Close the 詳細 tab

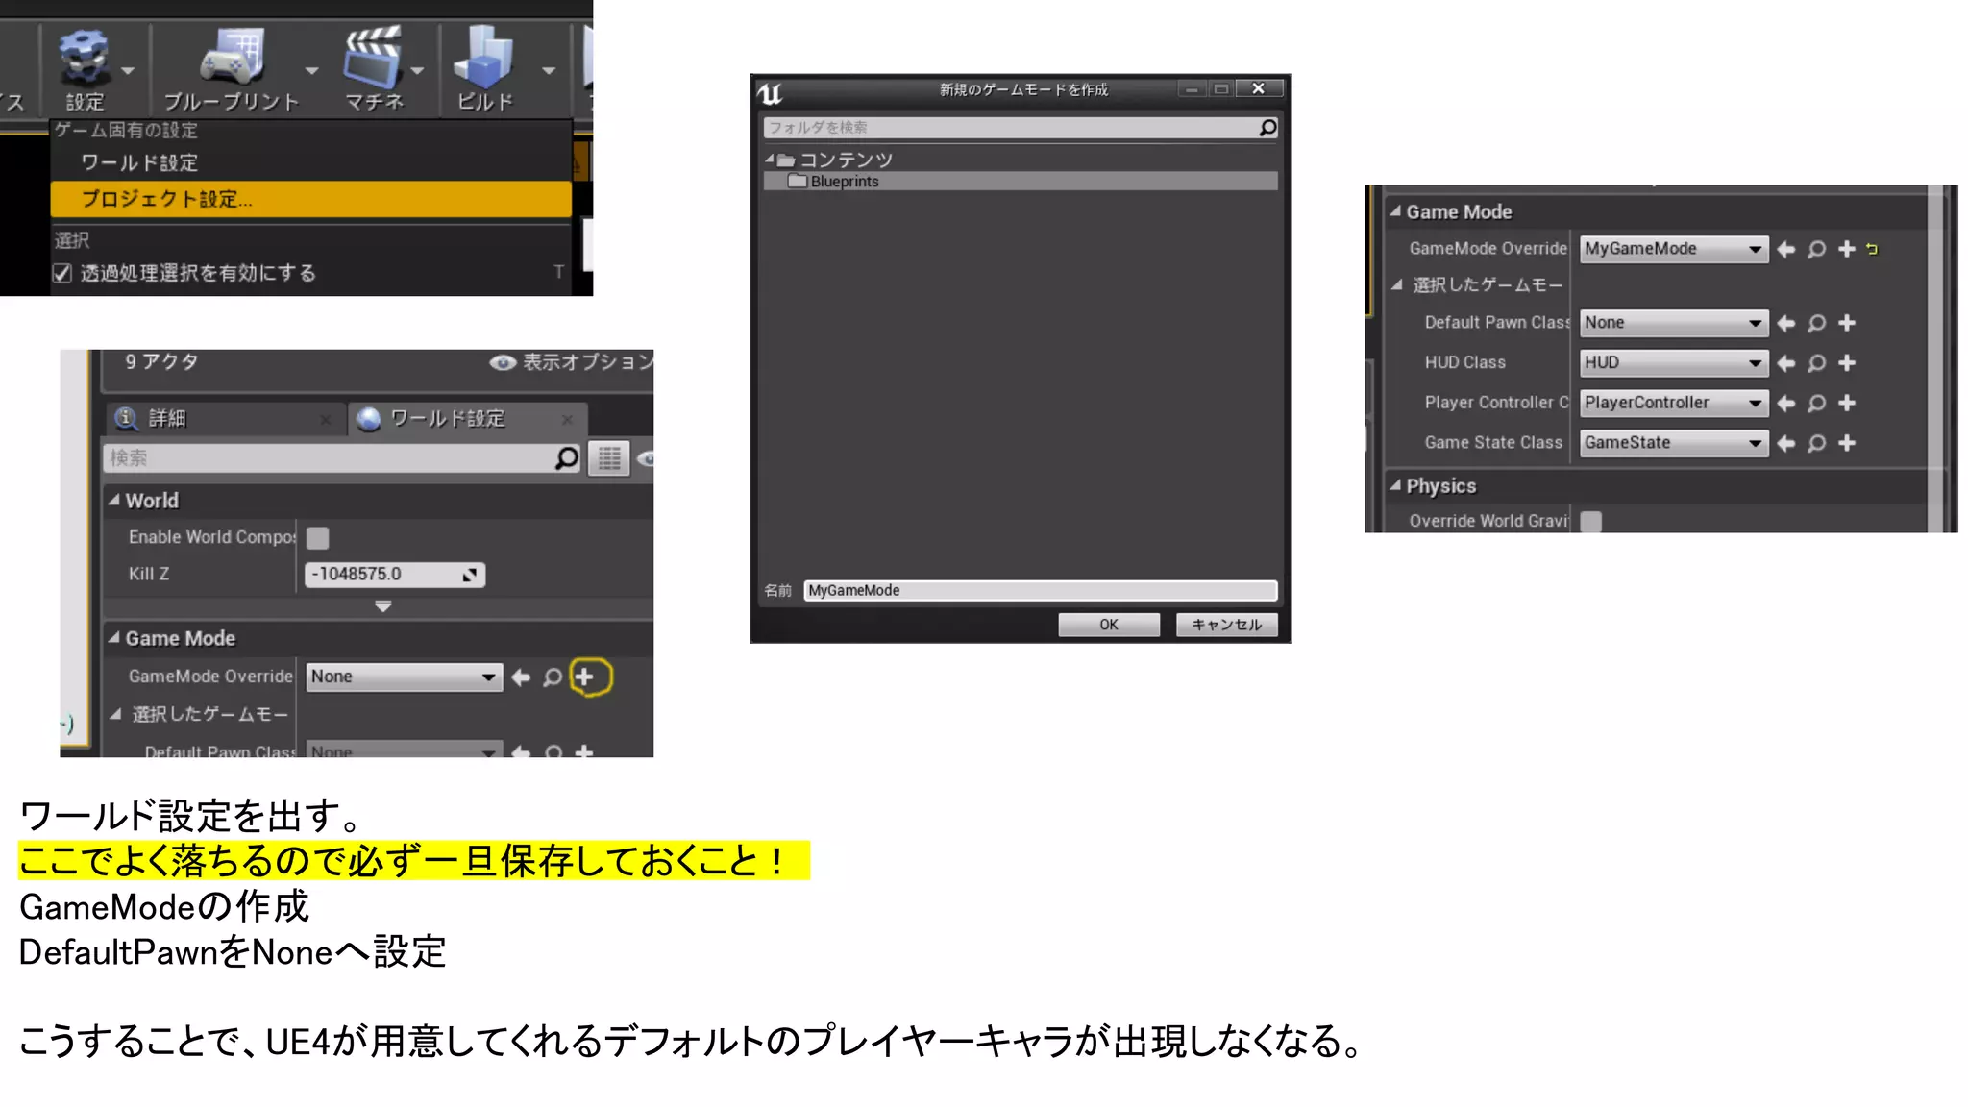pos(326,419)
